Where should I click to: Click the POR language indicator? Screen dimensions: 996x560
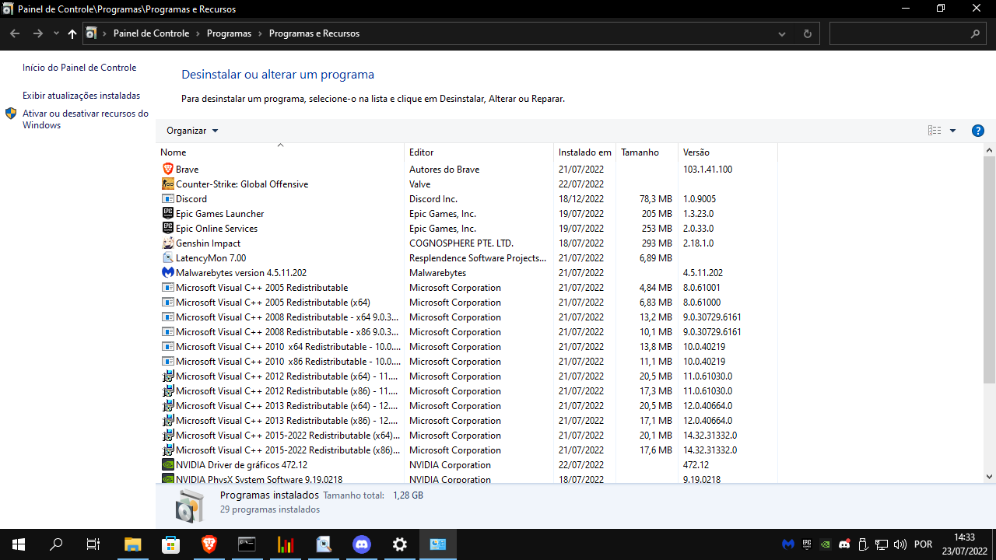(x=924, y=544)
